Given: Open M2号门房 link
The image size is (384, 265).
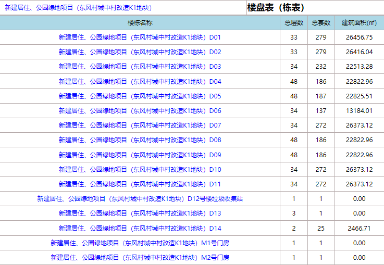Looking at the screenshot, I should click(140, 258).
